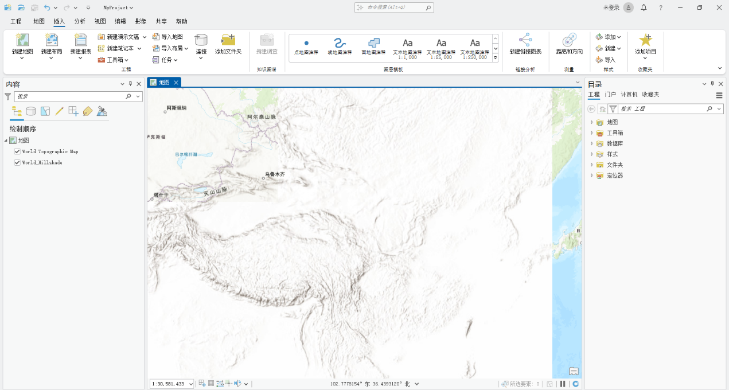Select the 添加文件夹 (Add Folder) icon
The image size is (729, 390).
click(x=228, y=40)
